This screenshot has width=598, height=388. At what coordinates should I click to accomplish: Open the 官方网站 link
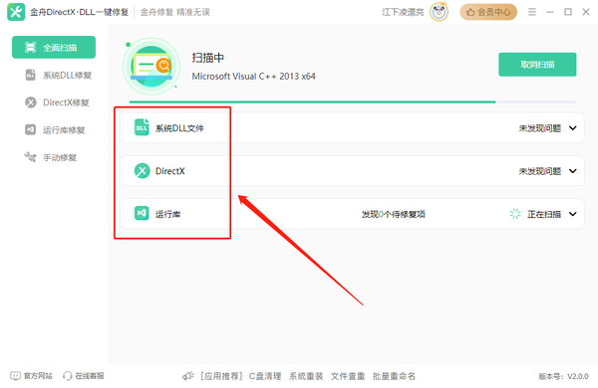tap(38, 376)
